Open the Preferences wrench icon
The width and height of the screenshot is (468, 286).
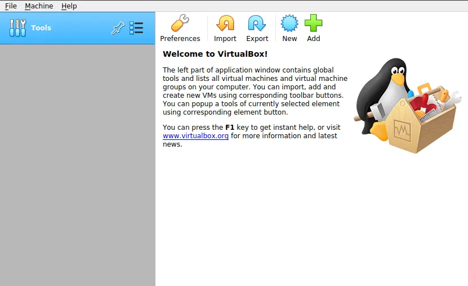point(180,23)
